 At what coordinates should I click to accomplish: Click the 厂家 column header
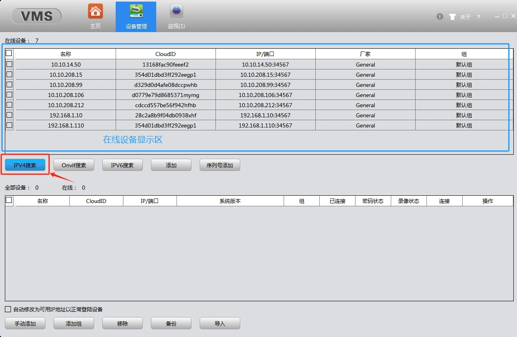pyautogui.click(x=365, y=54)
